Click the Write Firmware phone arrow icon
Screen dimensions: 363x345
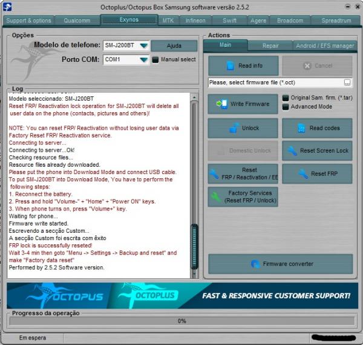(222, 104)
